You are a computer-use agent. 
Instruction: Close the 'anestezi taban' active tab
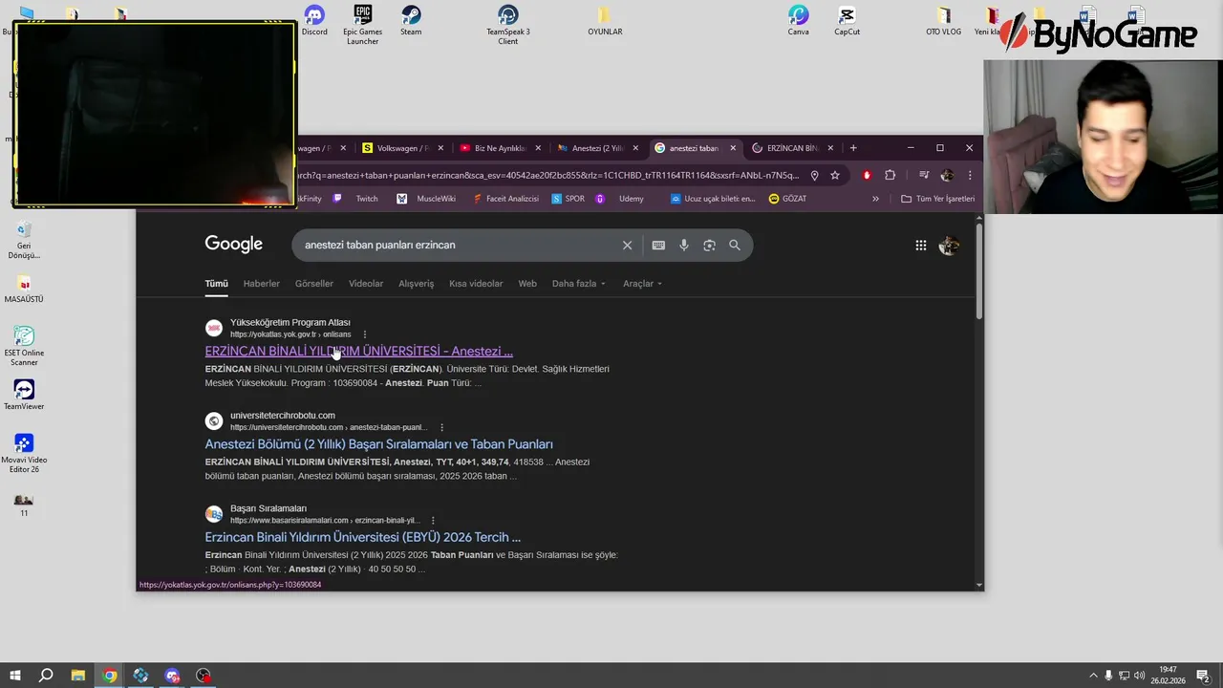point(733,148)
